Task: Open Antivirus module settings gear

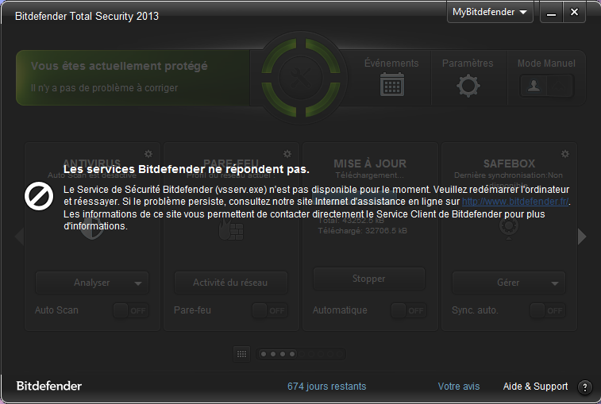Action: [148, 154]
